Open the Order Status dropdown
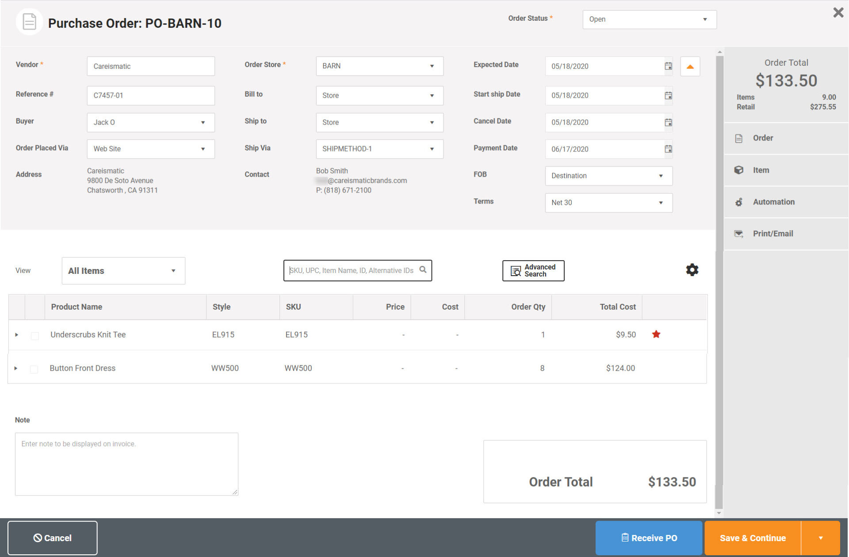Viewport: 849px width, 557px height. coord(649,19)
